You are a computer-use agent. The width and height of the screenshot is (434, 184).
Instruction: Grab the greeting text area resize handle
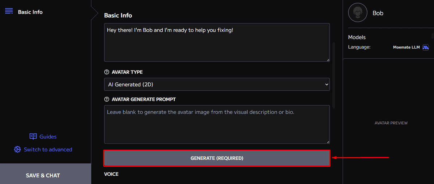tap(328, 60)
